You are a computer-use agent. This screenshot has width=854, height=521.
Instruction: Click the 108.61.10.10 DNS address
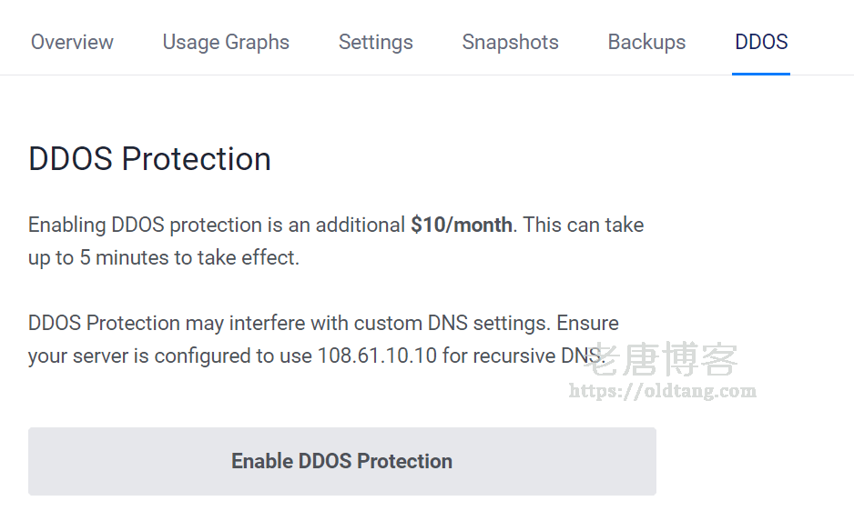click(377, 356)
